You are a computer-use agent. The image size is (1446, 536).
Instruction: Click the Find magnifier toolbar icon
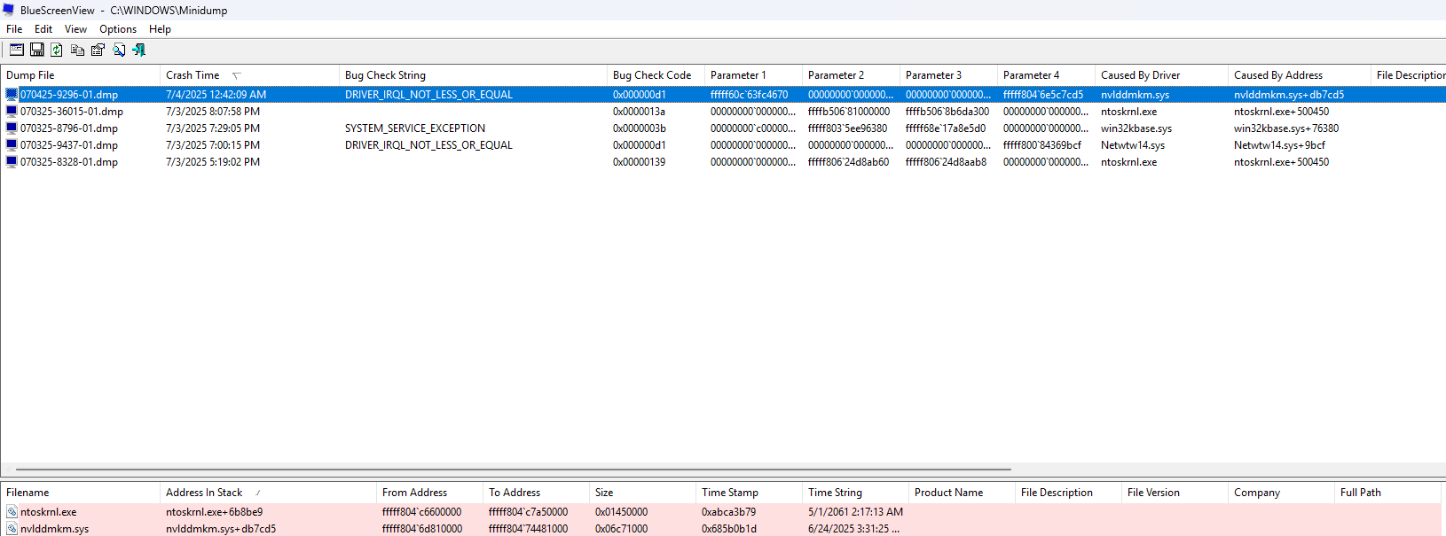[119, 50]
